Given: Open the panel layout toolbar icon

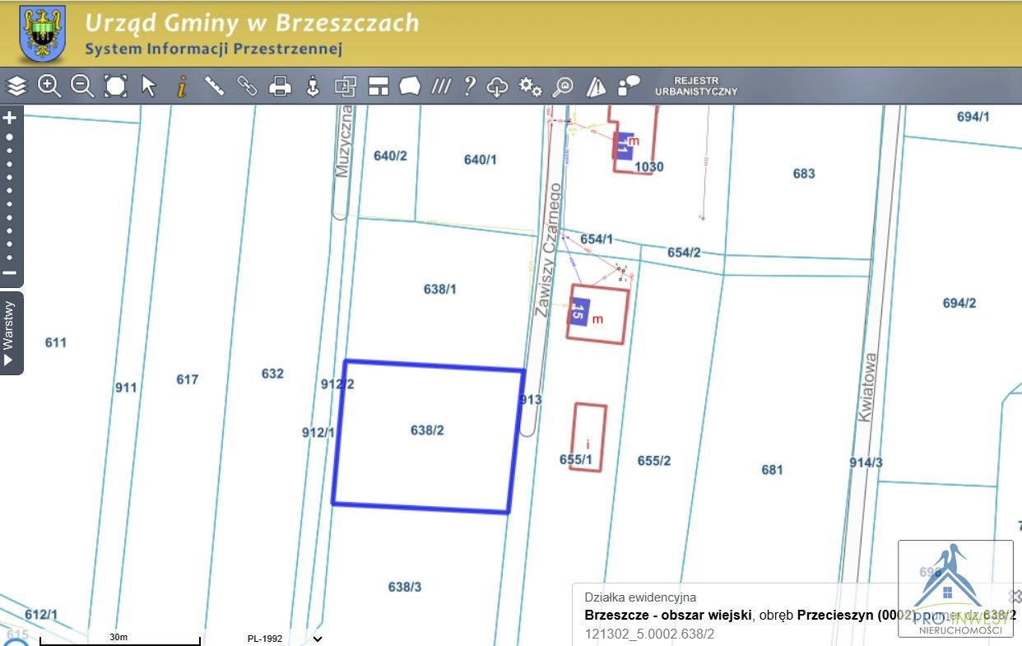Looking at the screenshot, I should tap(379, 86).
